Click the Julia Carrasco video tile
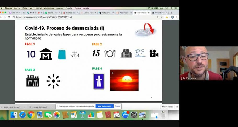This screenshot has width=238, height=127. (x=209, y=63)
